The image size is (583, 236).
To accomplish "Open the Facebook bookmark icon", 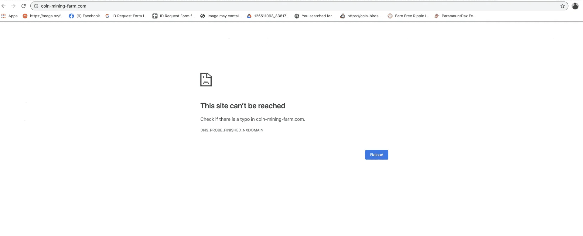I will coord(71,16).
